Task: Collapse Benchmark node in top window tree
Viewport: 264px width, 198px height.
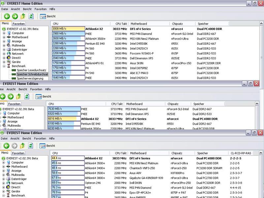Action: point(4,66)
